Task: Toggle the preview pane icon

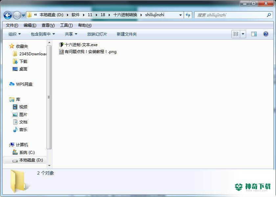Action: (254, 34)
